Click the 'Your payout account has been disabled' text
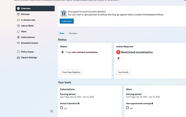This screenshot has width=186, height=117. 87,12
